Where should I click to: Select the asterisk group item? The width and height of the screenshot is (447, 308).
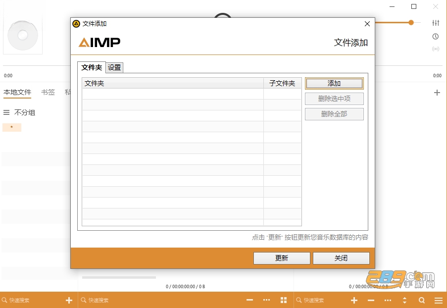tap(12, 127)
